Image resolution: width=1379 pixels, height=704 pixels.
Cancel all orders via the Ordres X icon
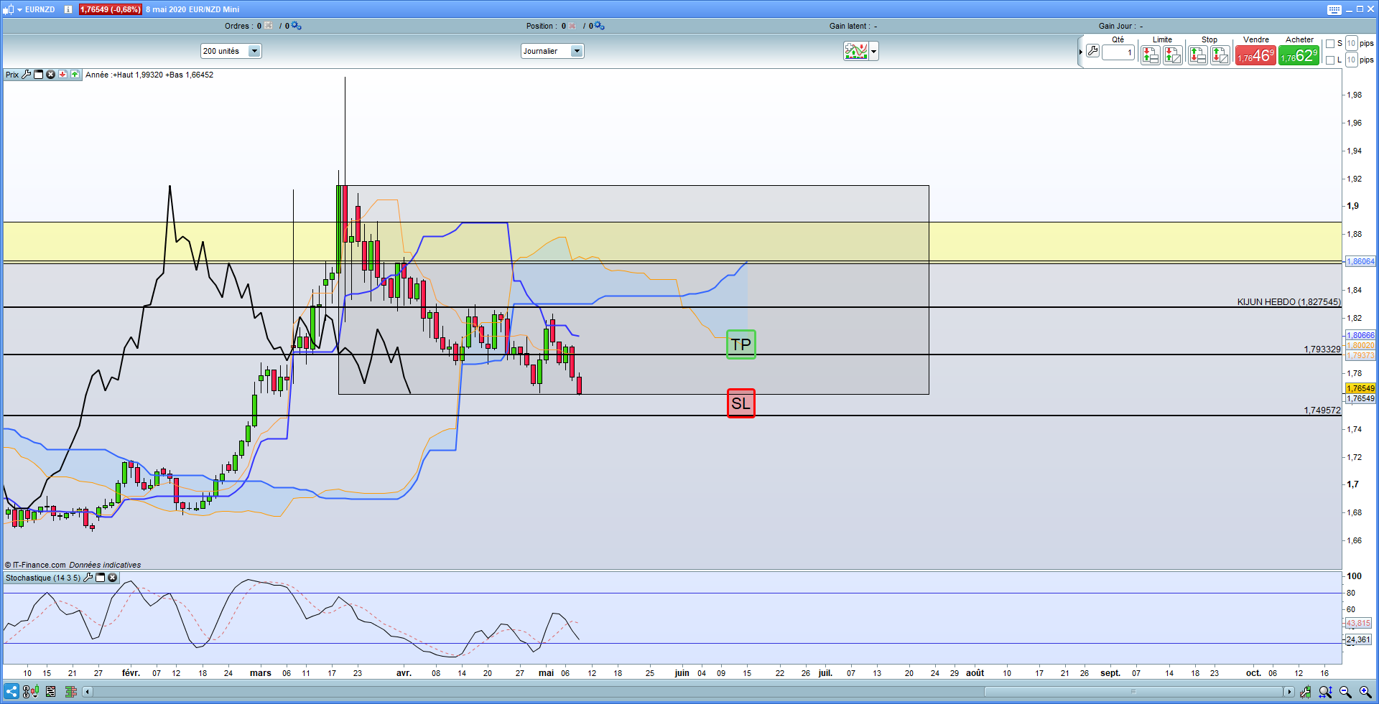269,26
